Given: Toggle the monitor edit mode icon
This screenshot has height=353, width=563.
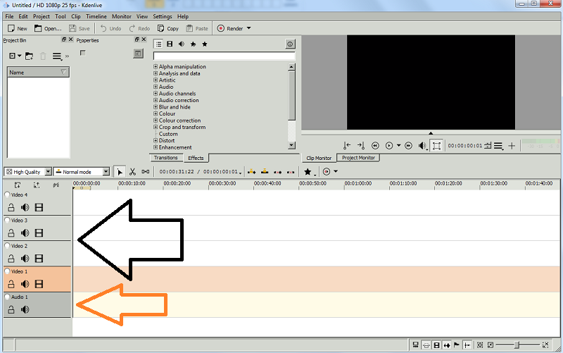Looking at the screenshot, I should click(x=436, y=146).
